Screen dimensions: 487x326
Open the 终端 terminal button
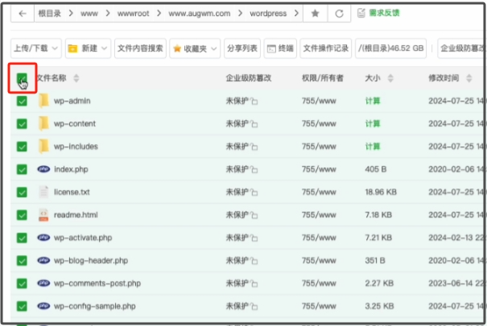280,48
